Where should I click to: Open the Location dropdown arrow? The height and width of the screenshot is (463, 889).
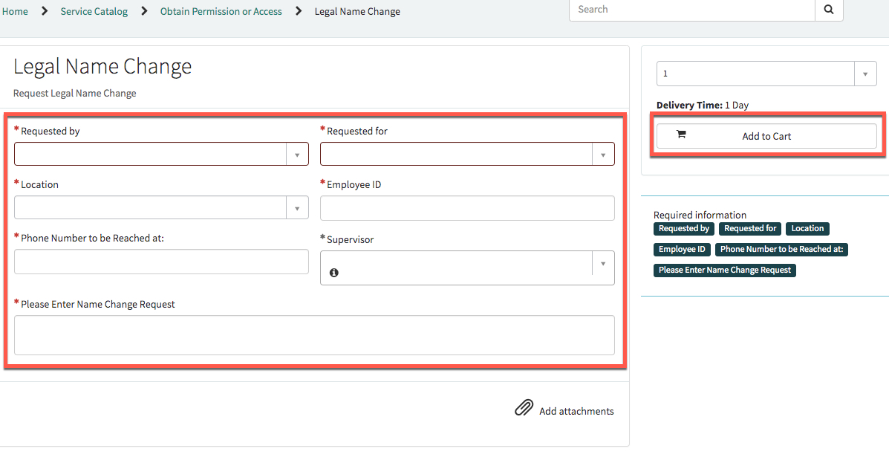pyautogui.click(x=297, y=207)
